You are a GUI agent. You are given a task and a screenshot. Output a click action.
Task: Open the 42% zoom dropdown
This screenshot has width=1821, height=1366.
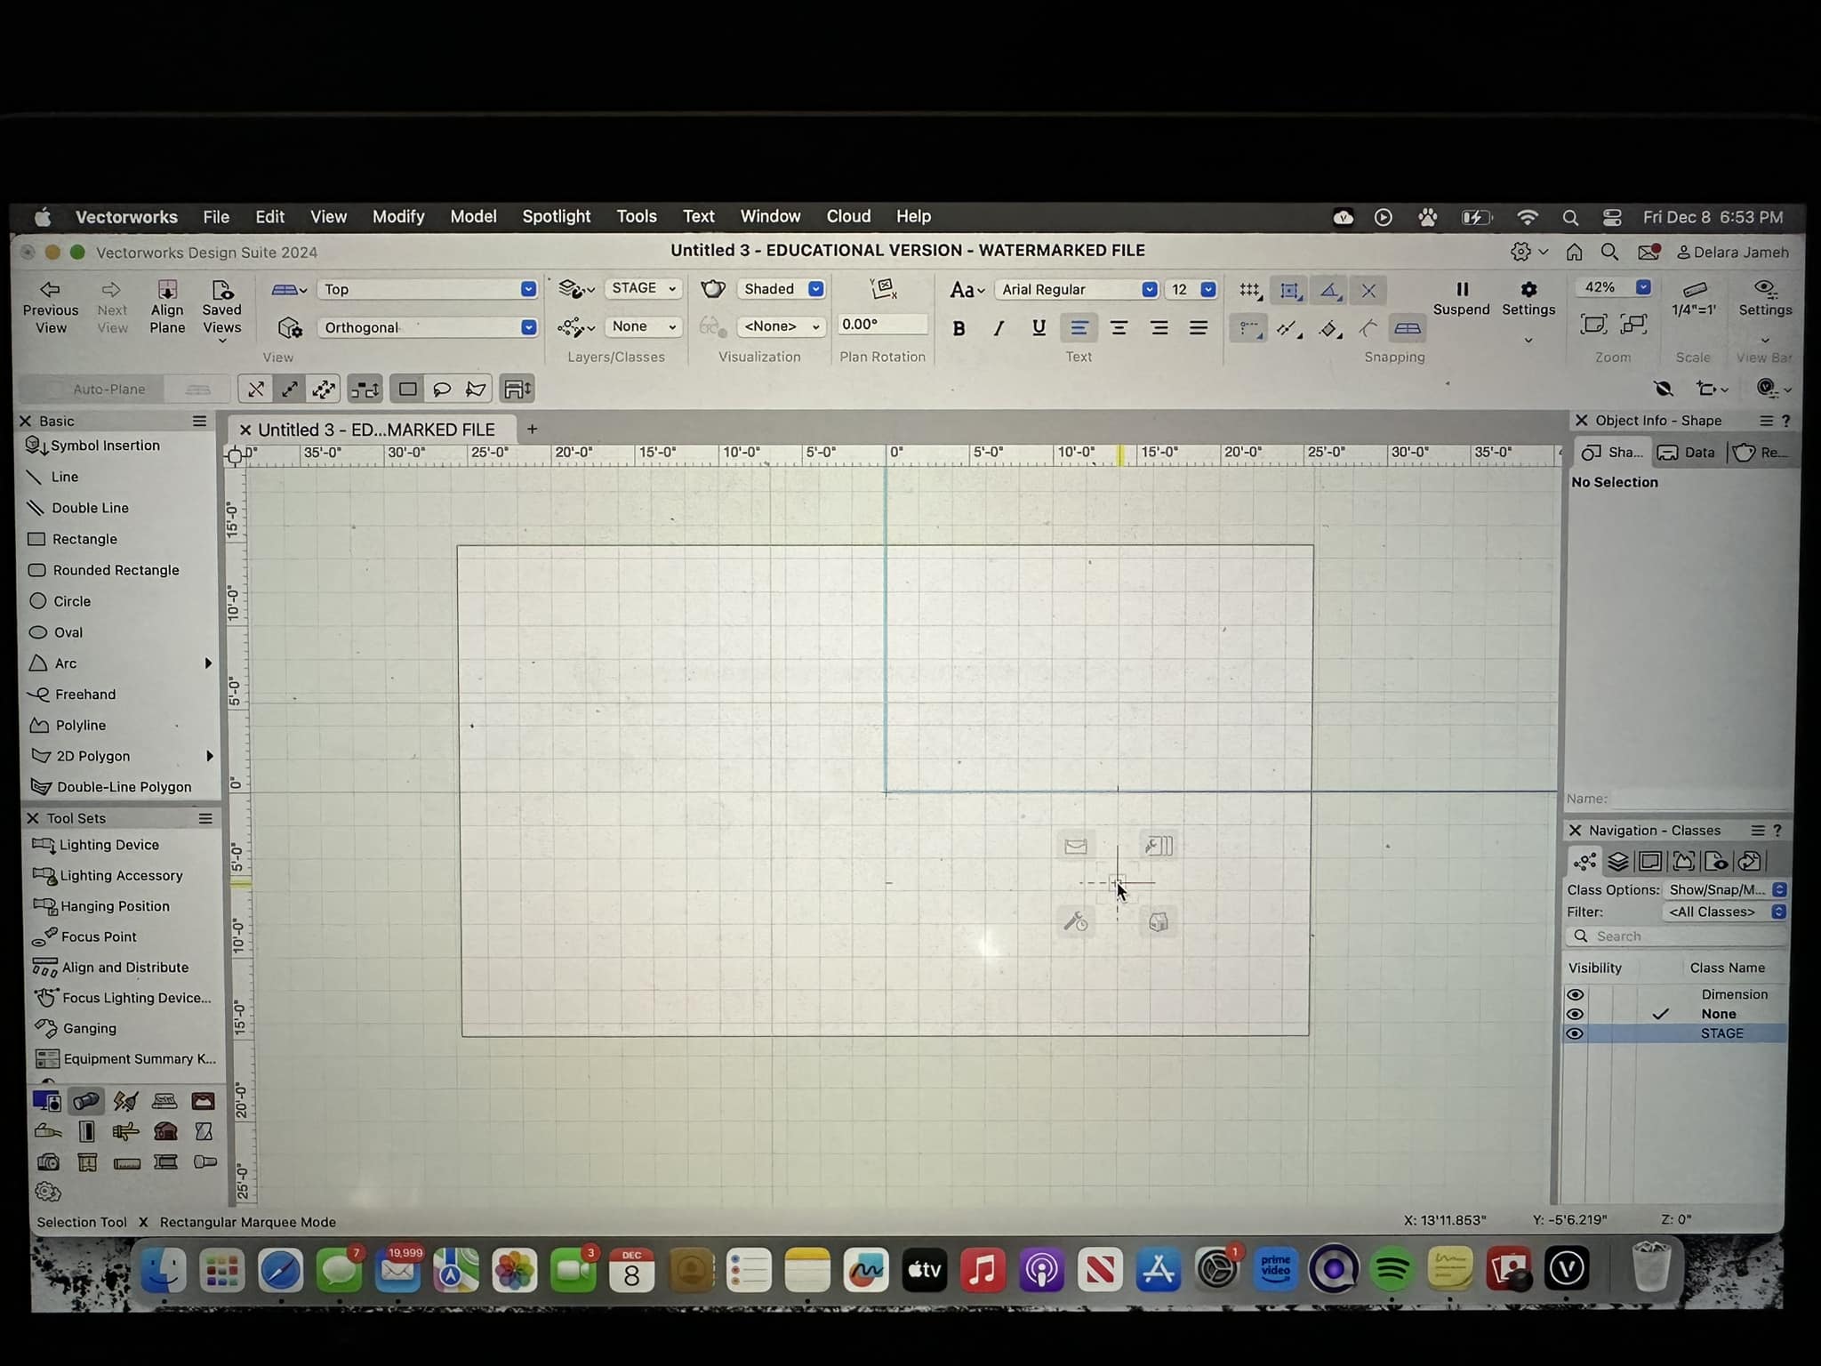[x=1613, y=287]
